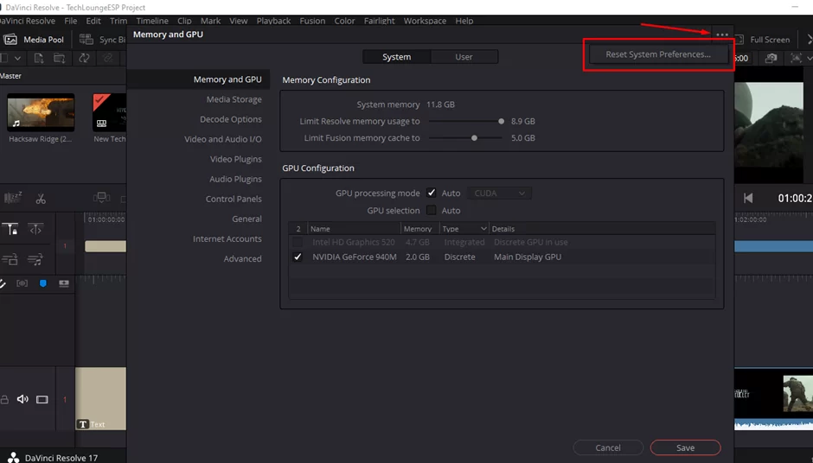Click the video track rectangle icon
Image resolution: width=813 pixels, height=463 pixels.
pos(42,399)
